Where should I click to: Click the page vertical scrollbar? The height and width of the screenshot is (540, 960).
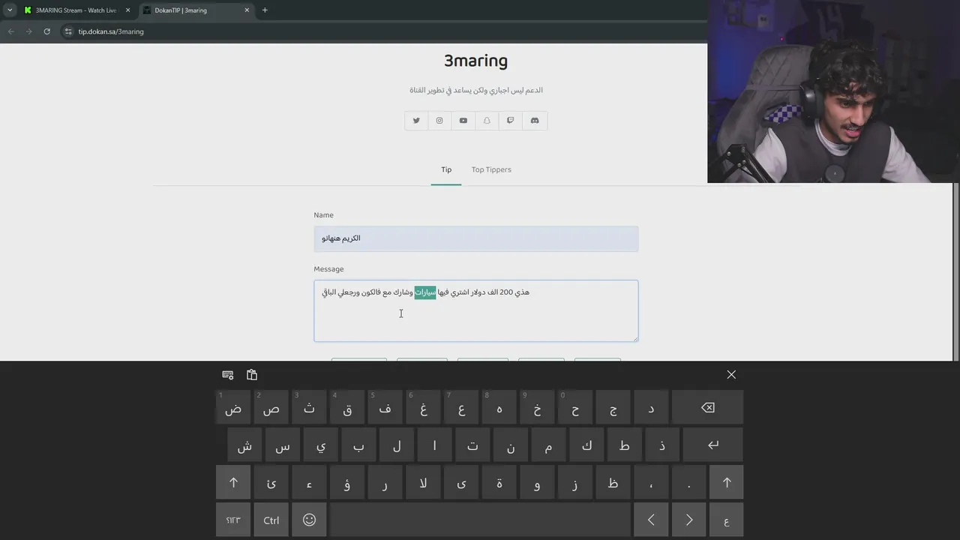[x=956, y=270]
